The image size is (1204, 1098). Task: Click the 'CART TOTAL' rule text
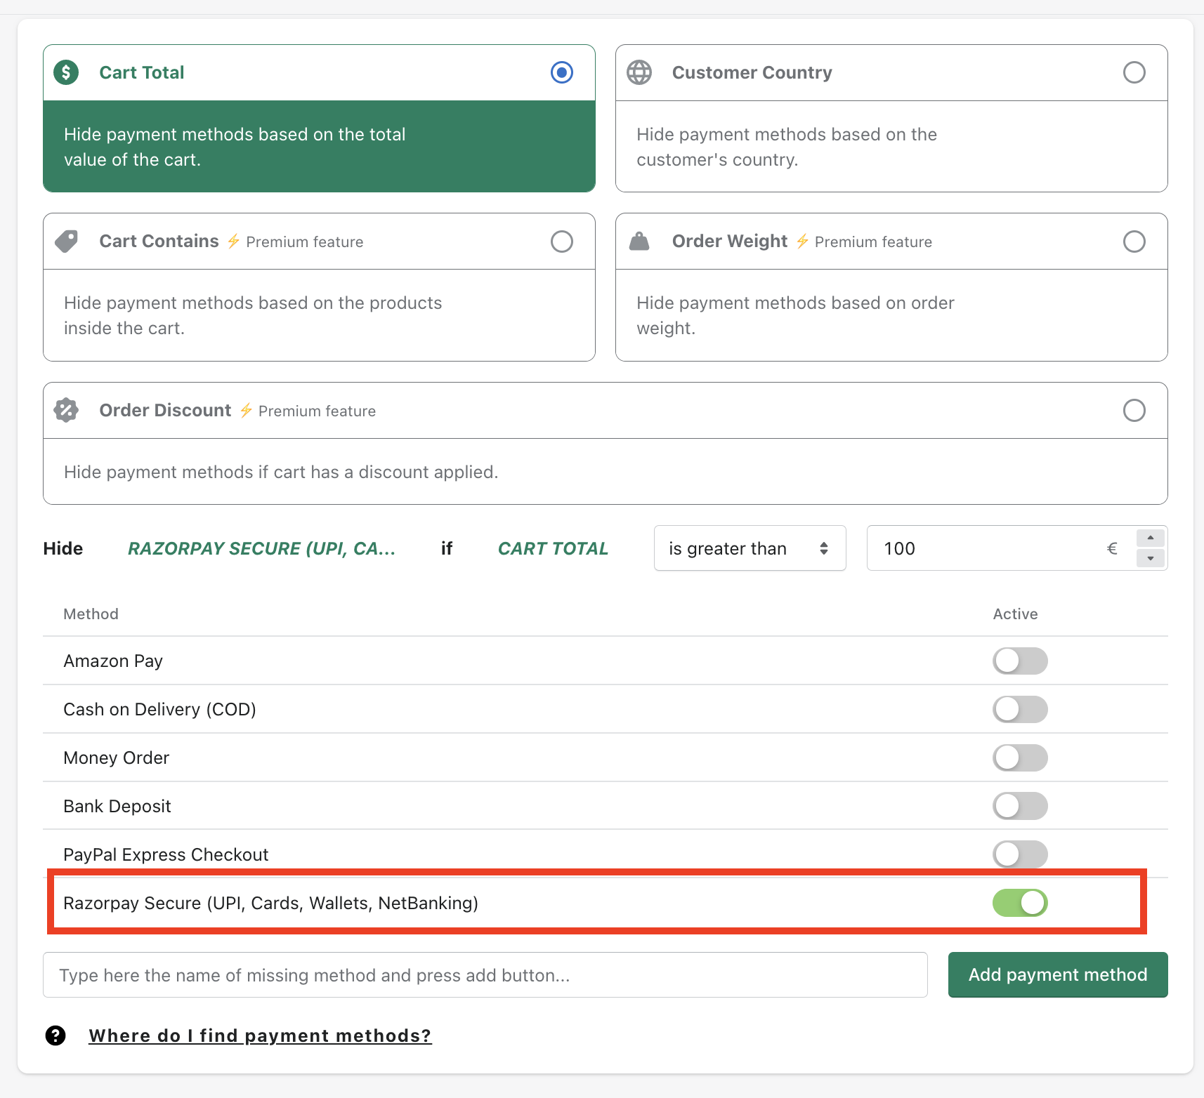pyautogui.click(x=553, y=548)
